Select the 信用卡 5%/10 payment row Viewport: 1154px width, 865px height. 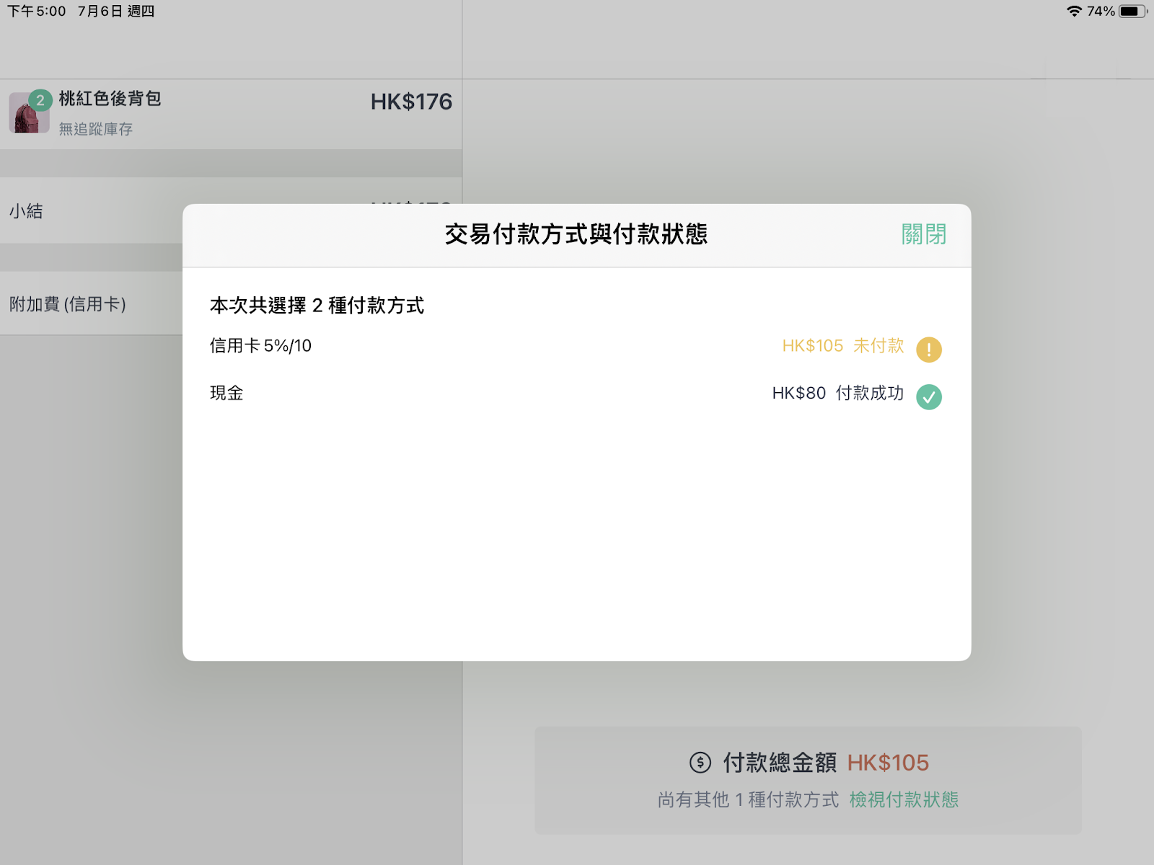click(576, 347)
